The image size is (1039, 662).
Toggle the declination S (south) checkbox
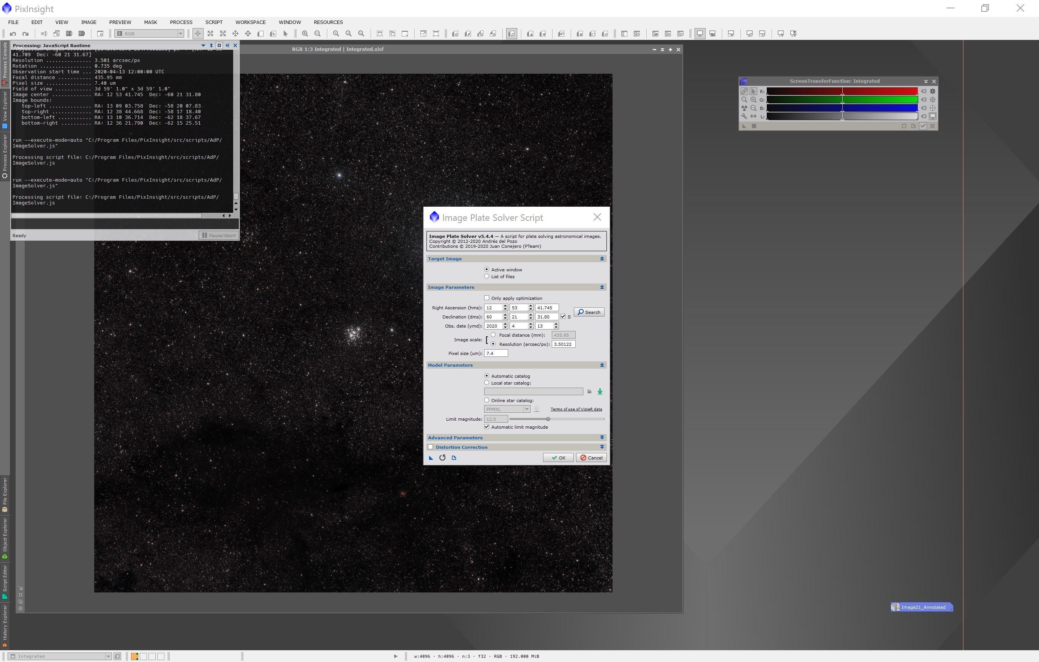(563, 317)
